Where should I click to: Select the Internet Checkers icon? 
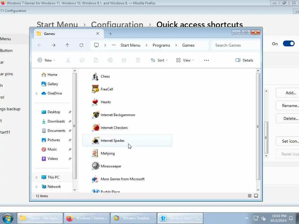point(95,128)
